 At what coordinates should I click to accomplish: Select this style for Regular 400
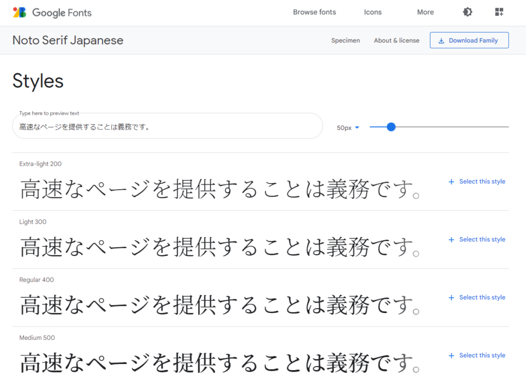[482, 297]
